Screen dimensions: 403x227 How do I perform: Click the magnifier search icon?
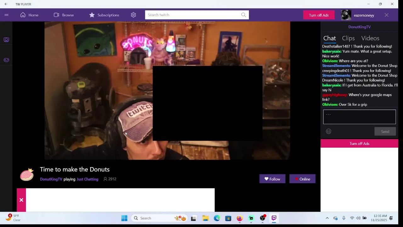244,15
